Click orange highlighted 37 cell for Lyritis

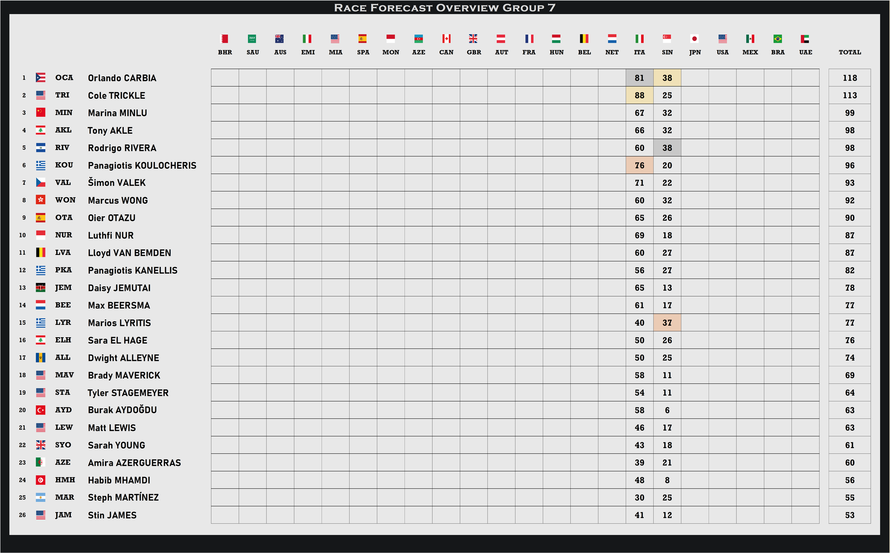click(667, 323)
